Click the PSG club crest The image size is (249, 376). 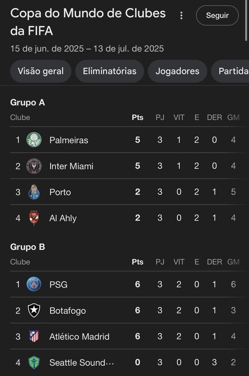coord(34,284)
